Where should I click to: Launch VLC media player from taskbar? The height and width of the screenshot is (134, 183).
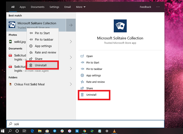pos(115,131)
